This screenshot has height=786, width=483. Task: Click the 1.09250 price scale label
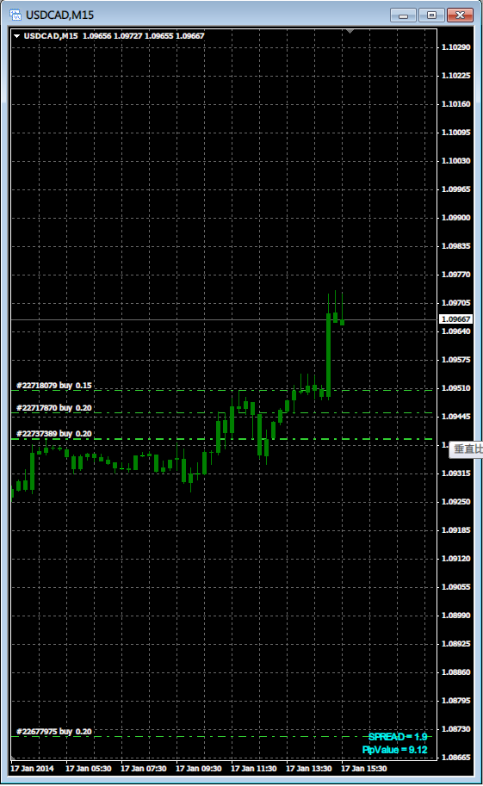[x=456, y=501]
